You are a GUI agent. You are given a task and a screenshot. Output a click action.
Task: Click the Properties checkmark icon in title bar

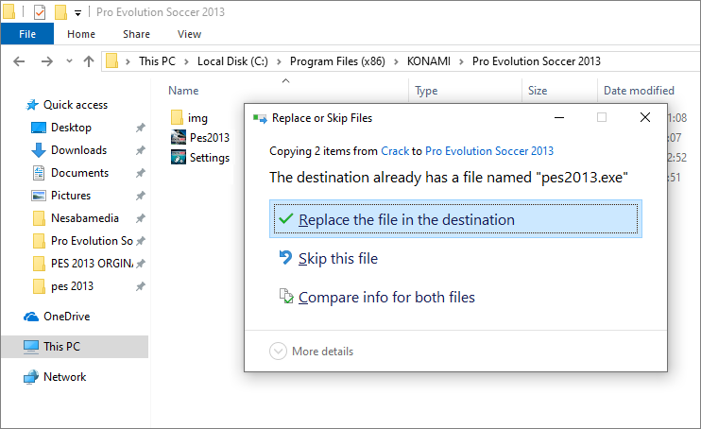click(40, 12)
